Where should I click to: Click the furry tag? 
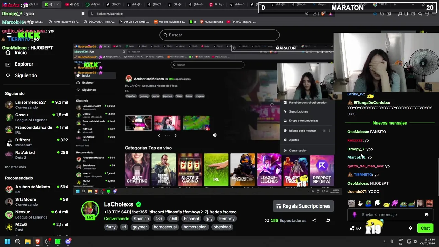click(111, 227)
